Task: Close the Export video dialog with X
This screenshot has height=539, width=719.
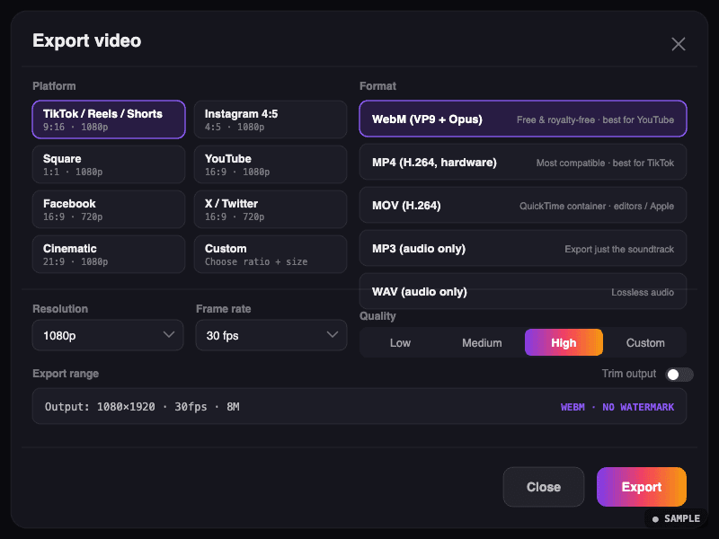Action: [x=679, y=44]
